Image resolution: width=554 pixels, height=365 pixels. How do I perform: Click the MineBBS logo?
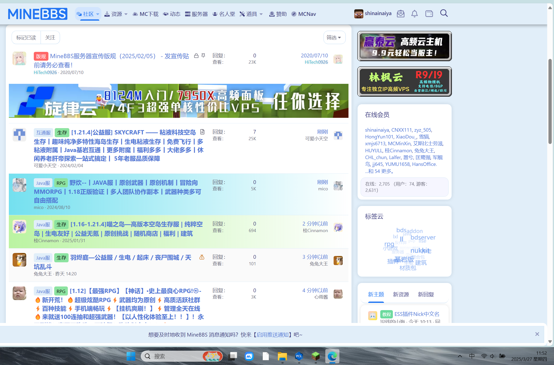pyautogui.click(x=38, y=14)
